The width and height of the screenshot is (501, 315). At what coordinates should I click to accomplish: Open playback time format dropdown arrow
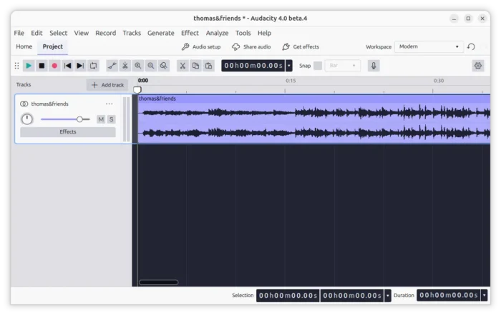[x=289, y=66]
